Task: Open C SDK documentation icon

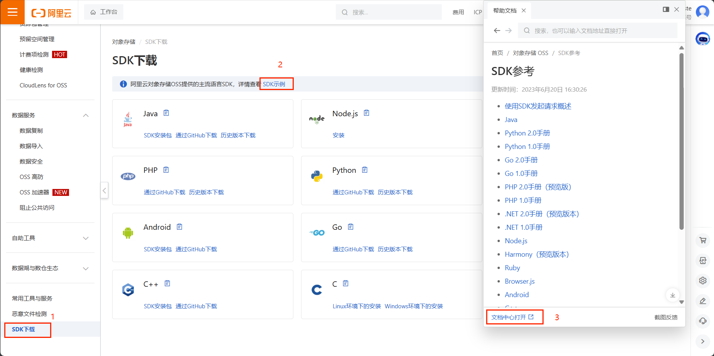Action: tap(345, 283)
